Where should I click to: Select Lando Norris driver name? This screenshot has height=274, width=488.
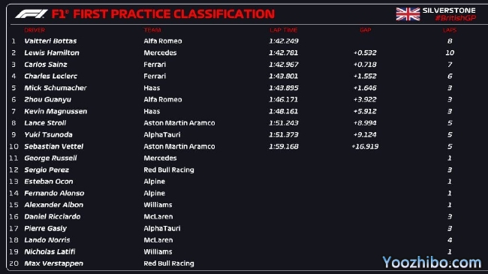pyautogui.click(x=47, y=240)
